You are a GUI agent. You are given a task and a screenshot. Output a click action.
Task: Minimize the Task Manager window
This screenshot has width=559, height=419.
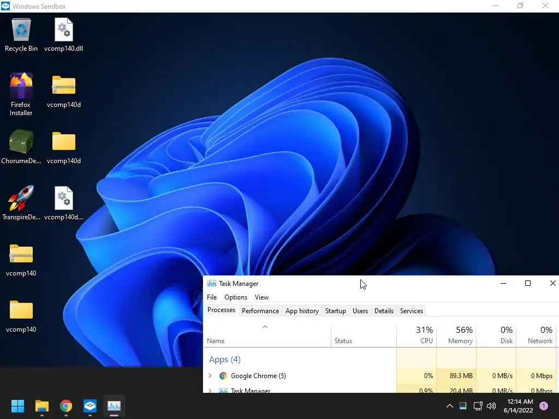pyautogui.click(x=503, y=283)
